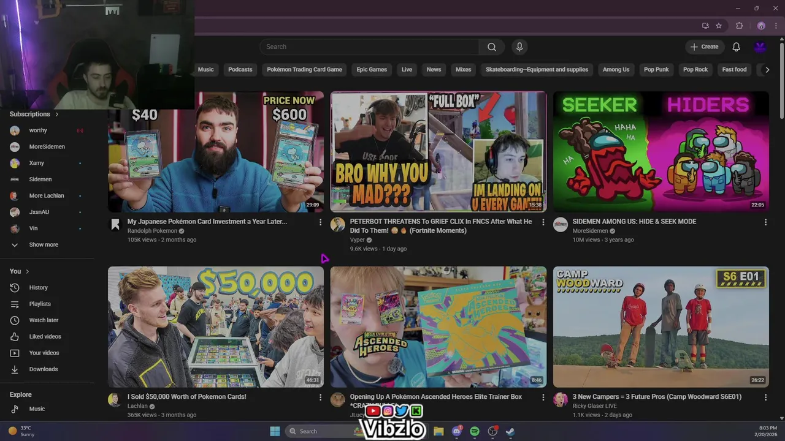
Task: Show next category chips with the arrow
Action: [x=767, y=70]
